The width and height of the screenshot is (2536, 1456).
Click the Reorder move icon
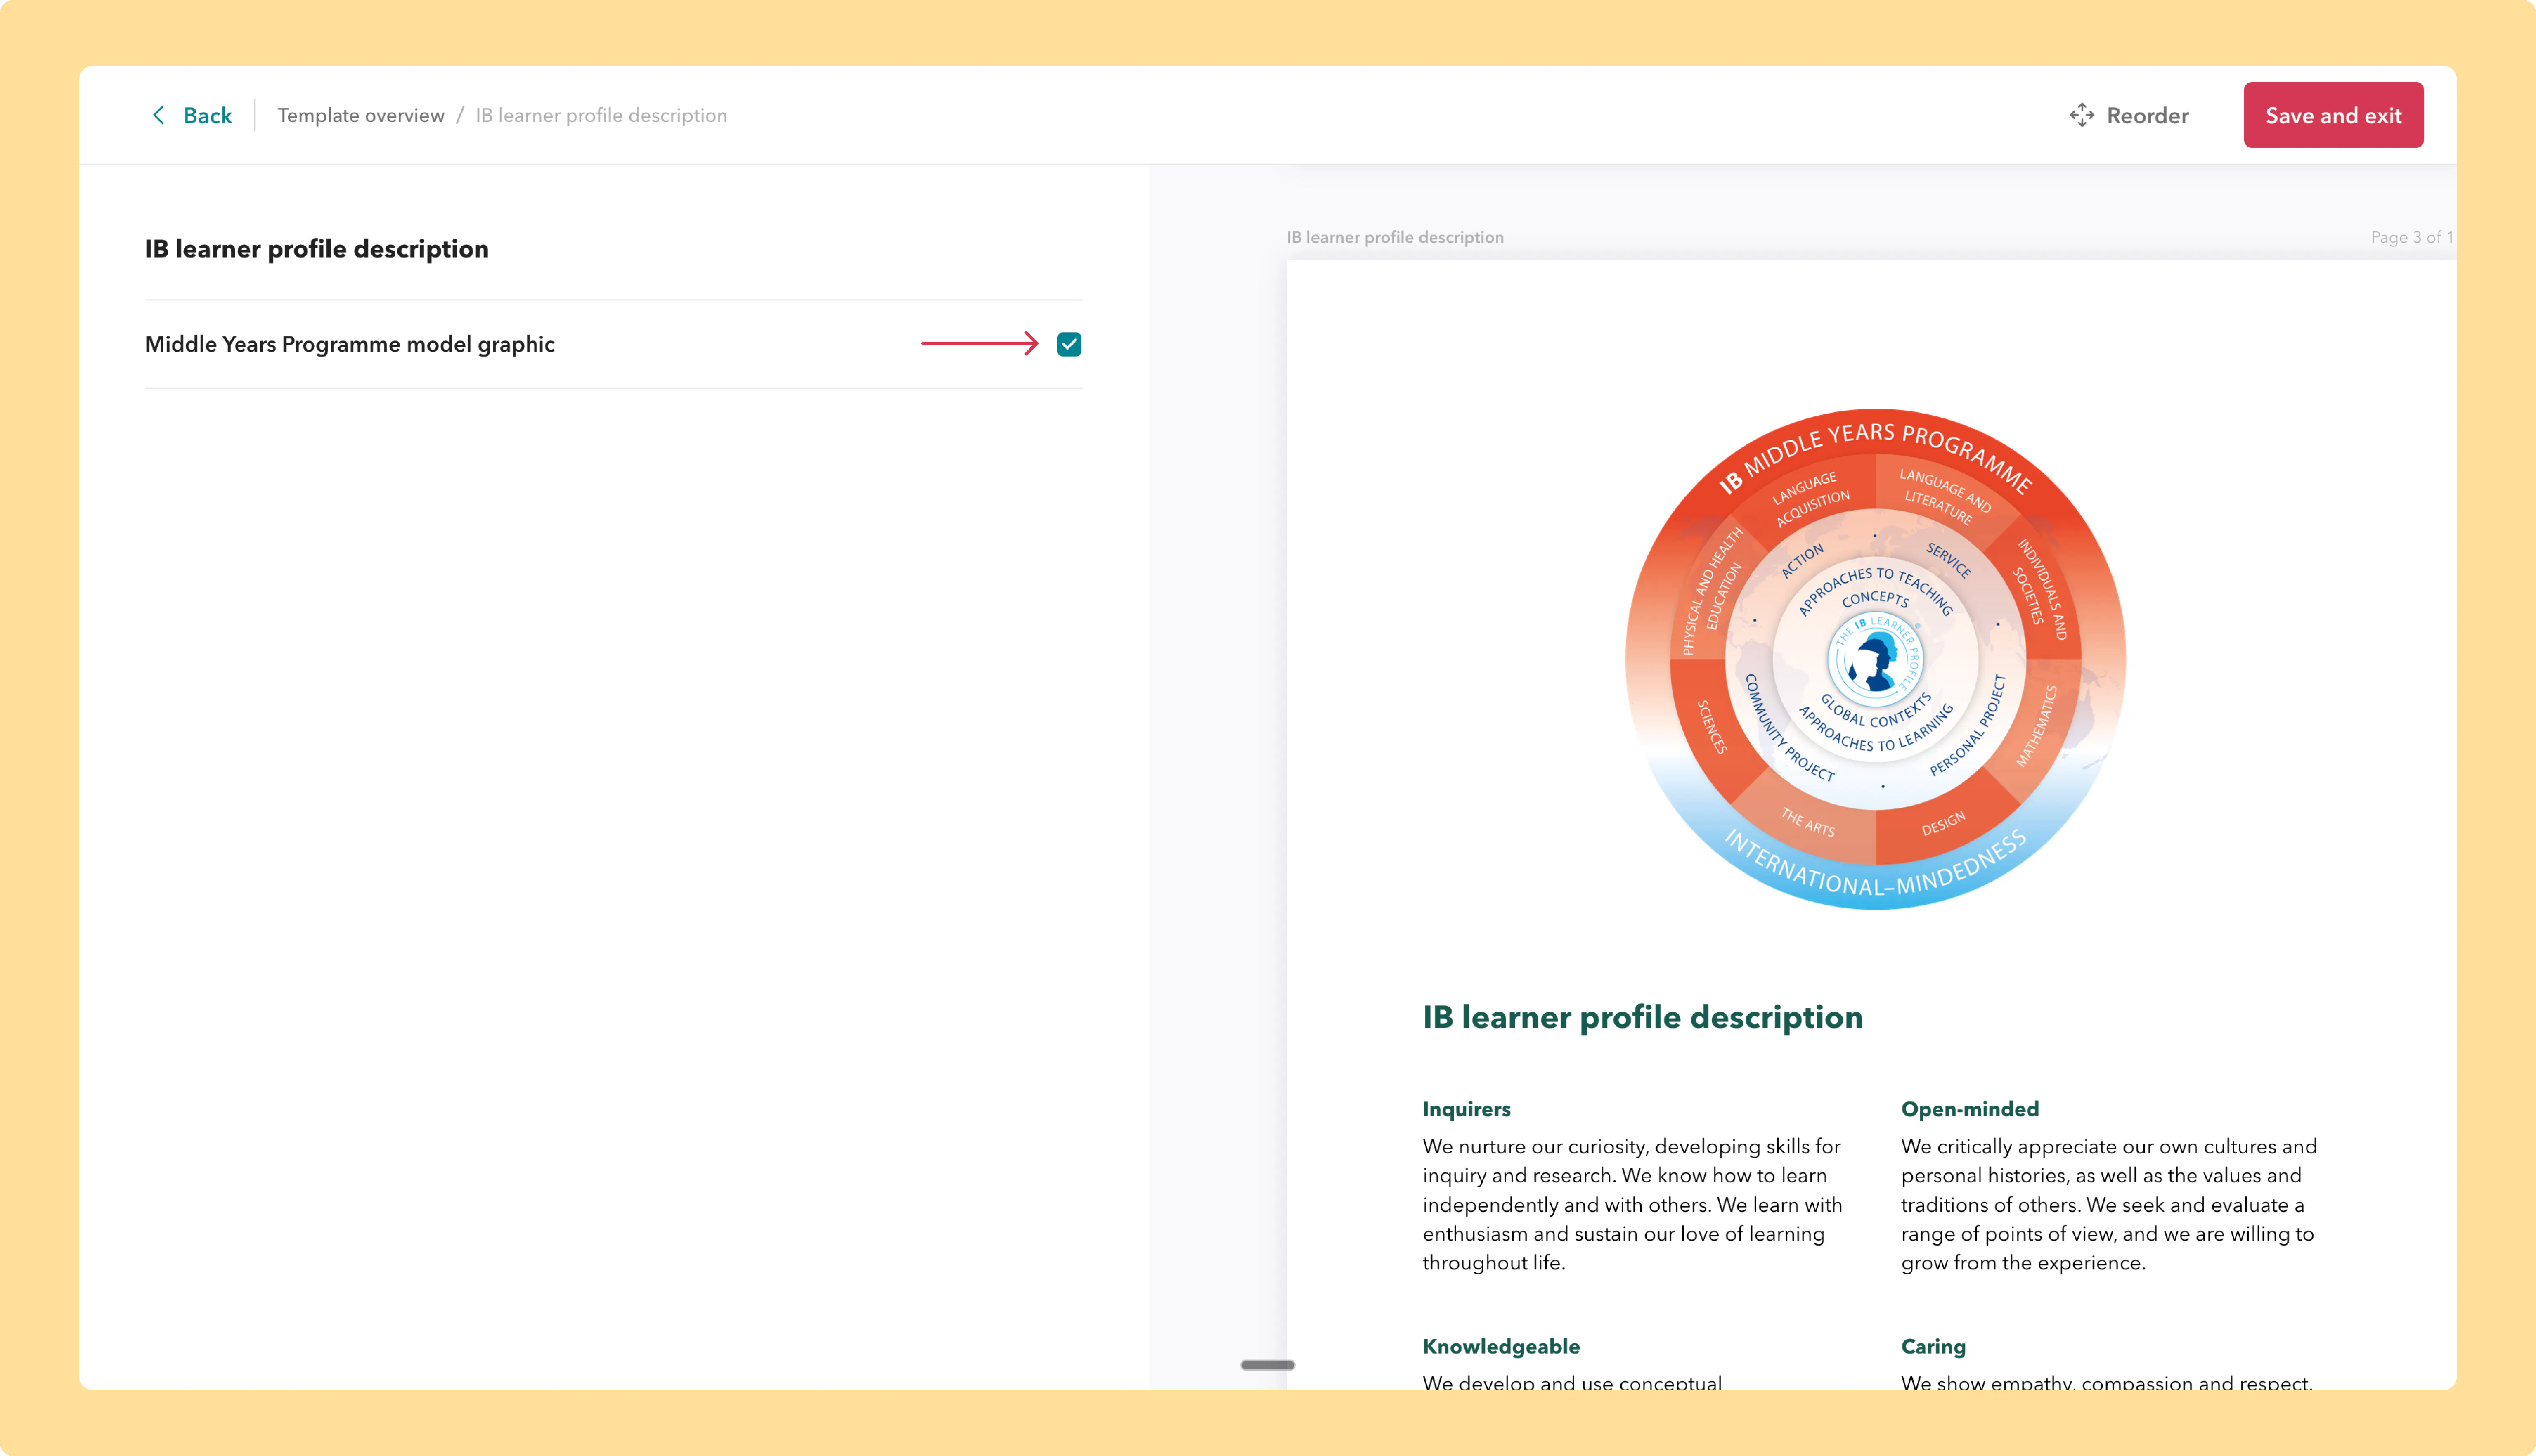(2081, 115)
